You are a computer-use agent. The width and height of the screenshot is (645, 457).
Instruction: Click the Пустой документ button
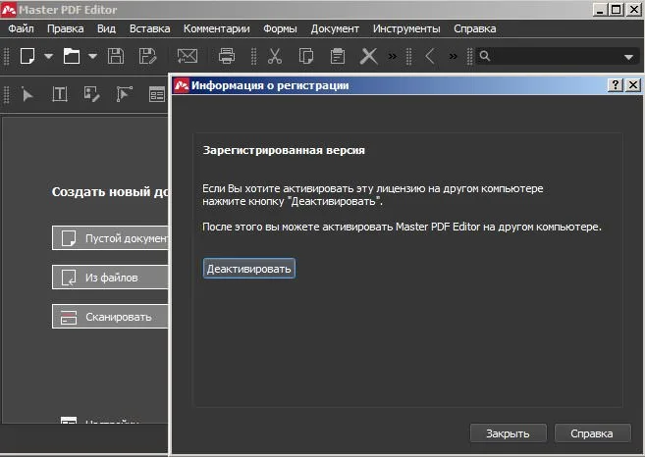tap(110, 237)
